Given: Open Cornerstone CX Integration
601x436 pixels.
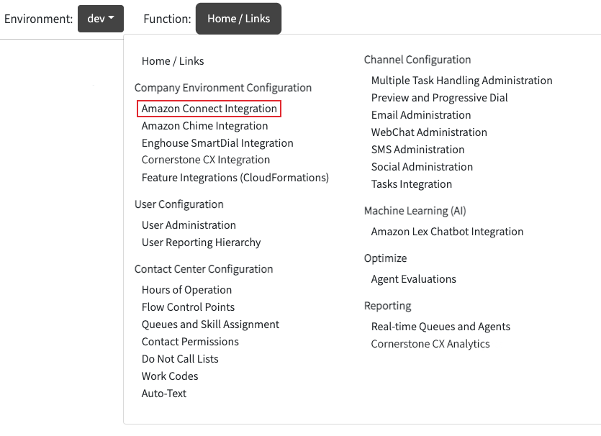Looking at the screenshot, I should pyautogui.click(x=205, y=160).
